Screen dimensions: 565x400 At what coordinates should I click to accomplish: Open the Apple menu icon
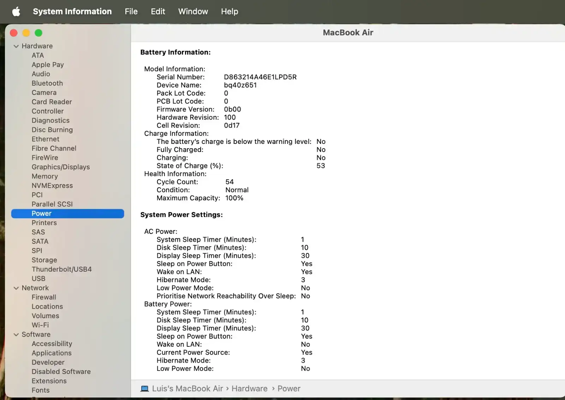pyautogui.click(x=16, y=12)
